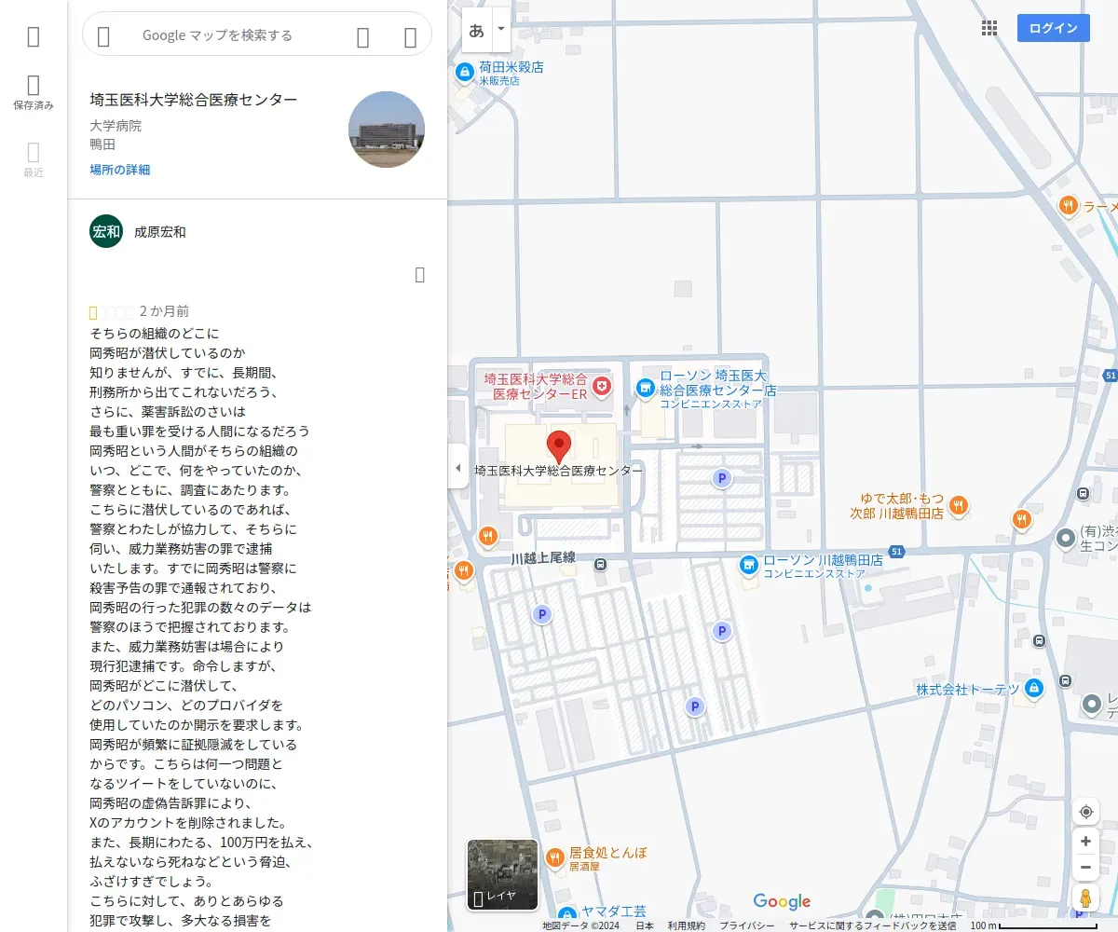Open Street View pegman icon
The height and width of the screenshot is (932, 1118).
pyautogui.click(x=1085, y=898)
